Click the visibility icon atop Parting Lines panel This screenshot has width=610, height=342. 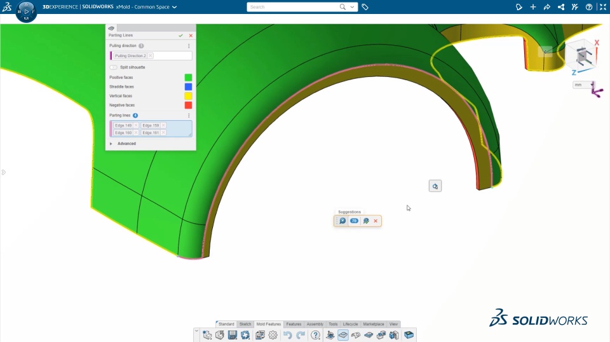[x=111, y=28]
